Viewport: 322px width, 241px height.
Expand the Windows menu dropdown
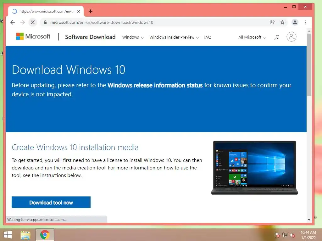click(x=133, y=37)
